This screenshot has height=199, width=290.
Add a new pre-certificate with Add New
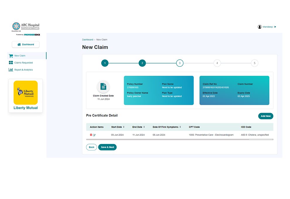(x=266, y=116)
